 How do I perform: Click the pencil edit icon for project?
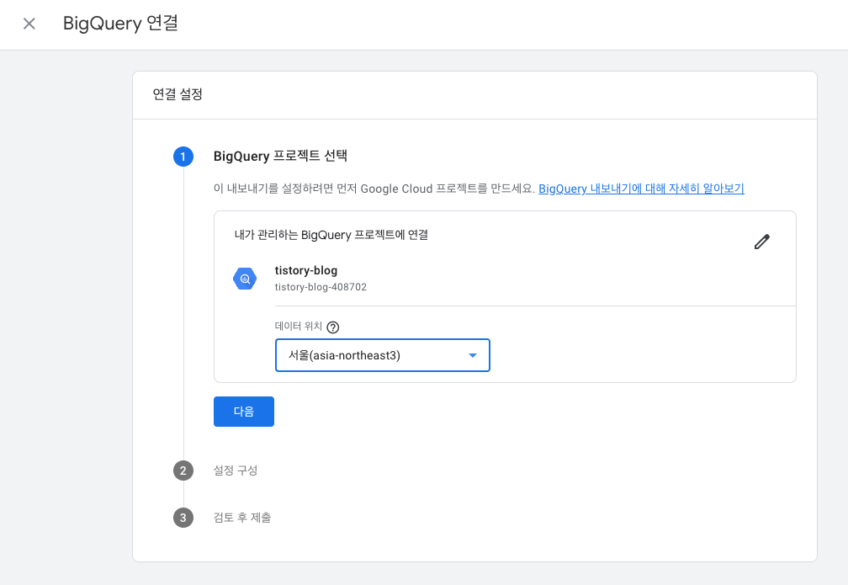pos(761,242)
